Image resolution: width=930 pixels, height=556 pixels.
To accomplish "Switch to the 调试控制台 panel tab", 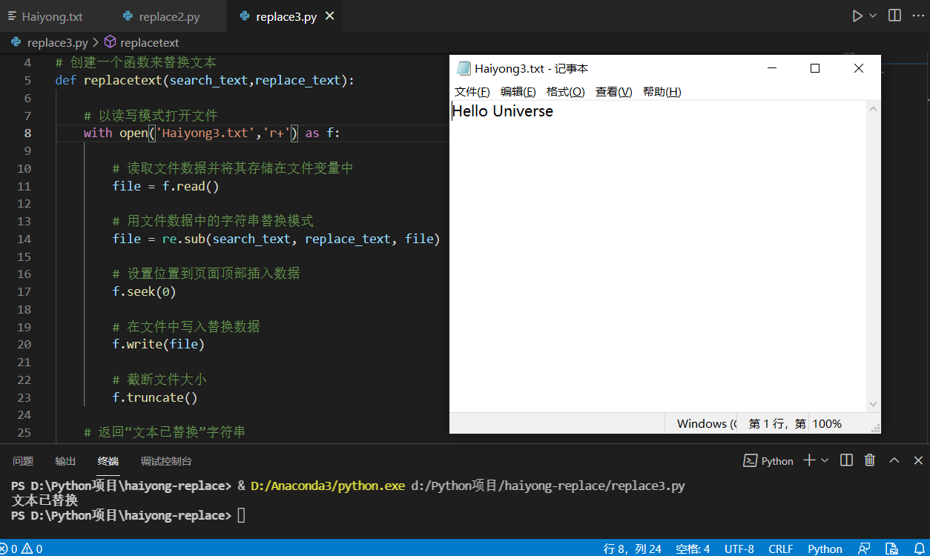I will pyautogui.click(x=166, y=461).
